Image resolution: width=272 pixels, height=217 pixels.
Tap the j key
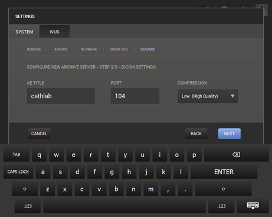pos(146,172)
